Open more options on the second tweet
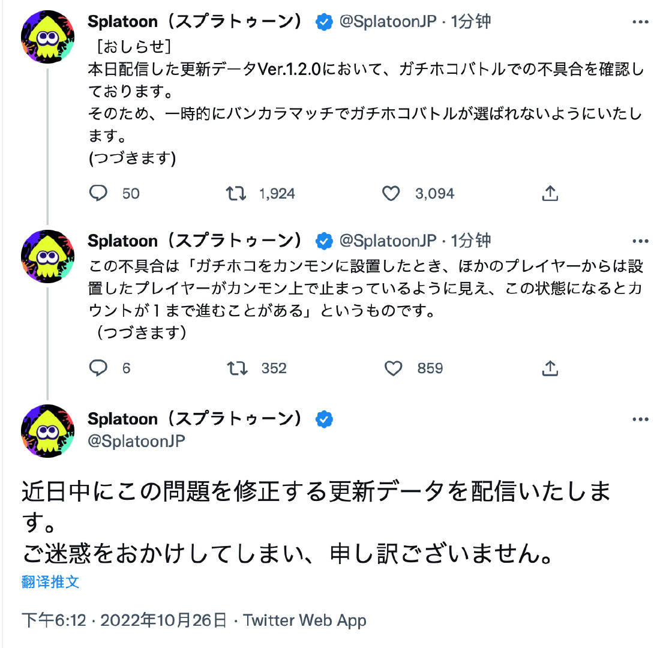Screen dimensions: 666x648 [x=640, y=241]
